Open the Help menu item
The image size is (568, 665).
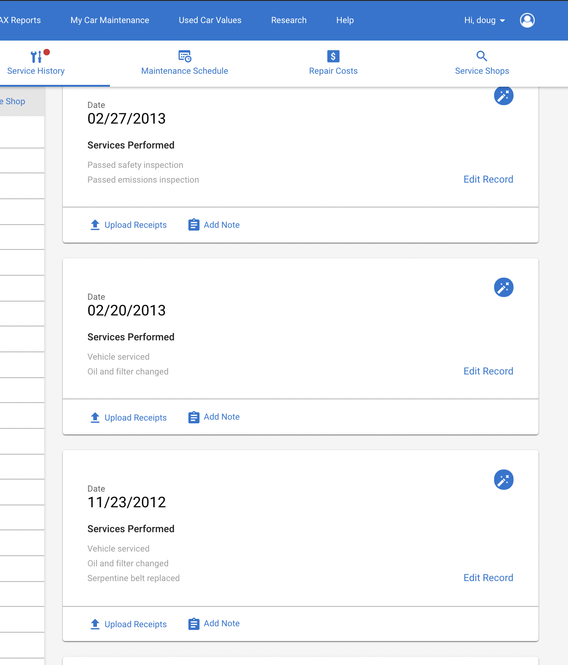(x=345, y=20)
